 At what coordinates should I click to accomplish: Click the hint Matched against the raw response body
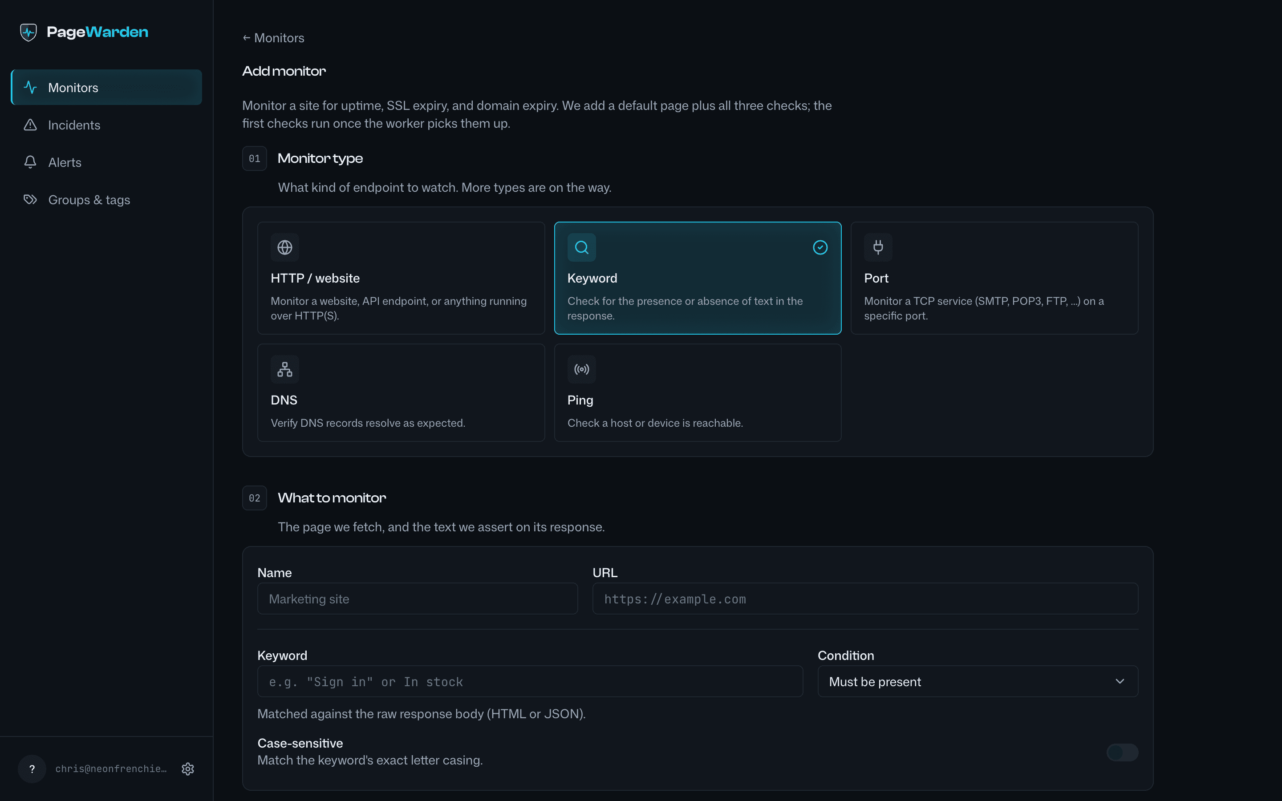421,714
